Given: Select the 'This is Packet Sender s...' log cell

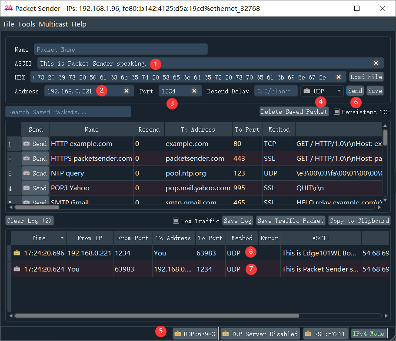Looking at the screenshot, I should pyautogui.click(x=321, y=269).
